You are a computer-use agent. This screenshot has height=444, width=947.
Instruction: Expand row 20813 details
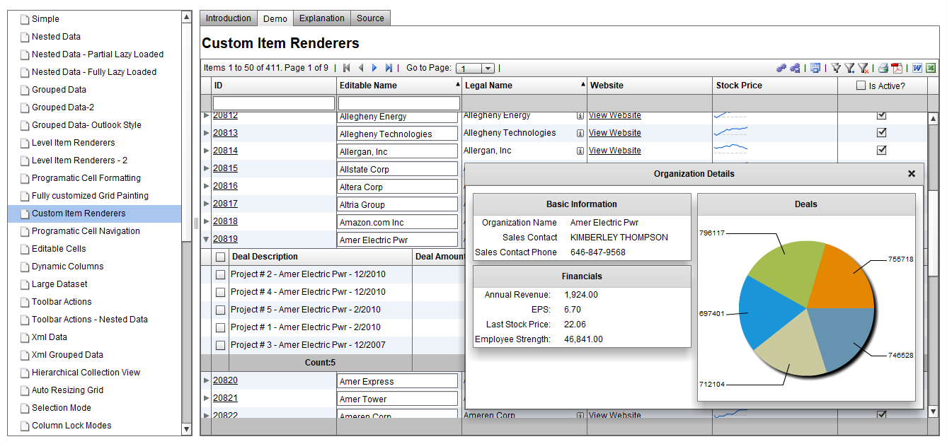click(x=207, y=133)
